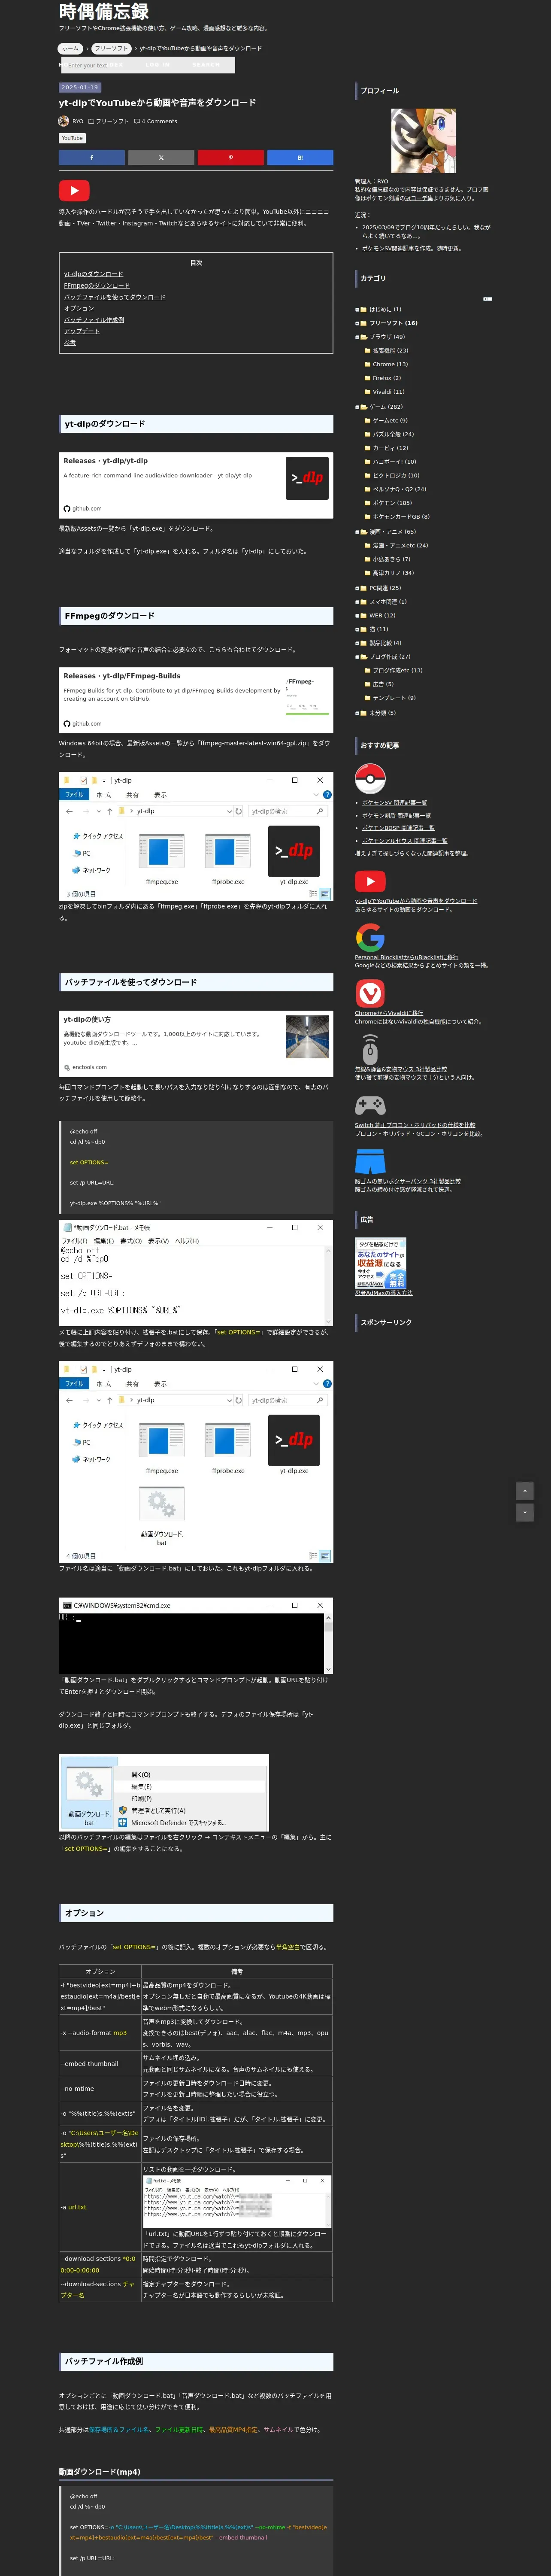Viewport: 551px width, 2576px height.
Task: Click the 忍者AdMax ad banner image
Action: (x=381, y=1264)
